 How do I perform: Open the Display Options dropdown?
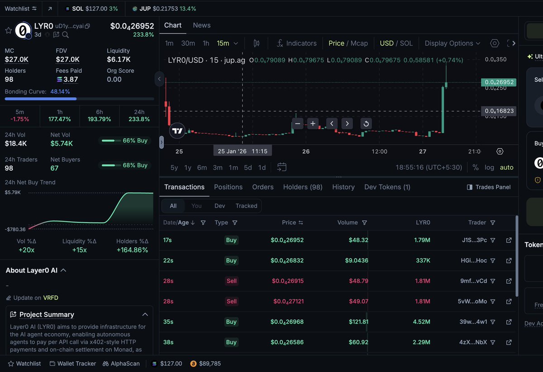[452, 43]
